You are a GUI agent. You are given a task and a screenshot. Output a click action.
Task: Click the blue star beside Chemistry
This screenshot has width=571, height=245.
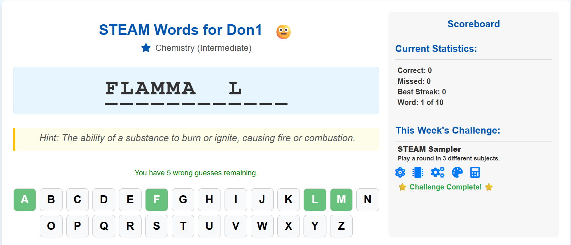pyautogui.click(x=146, y=48)
